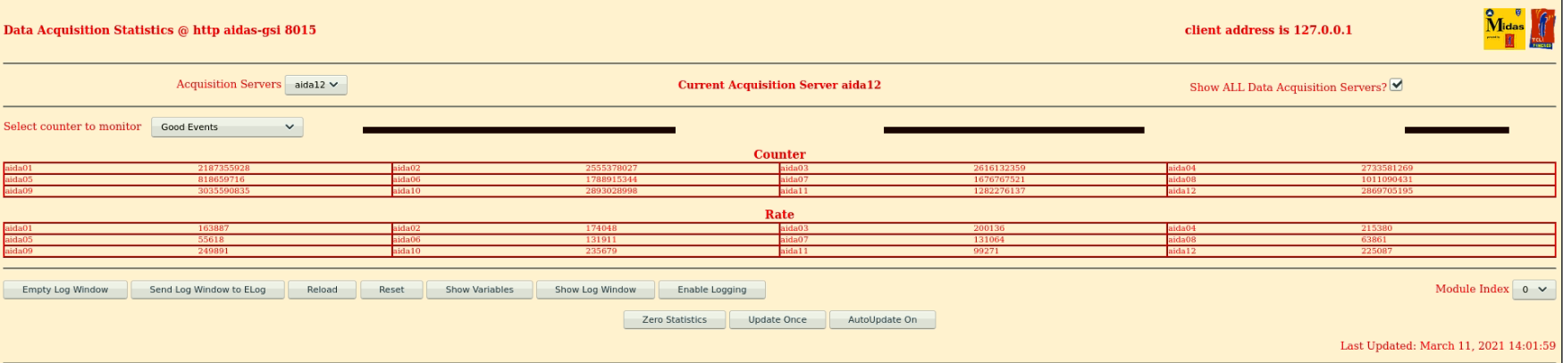Click counter value 2616132359 for aida03
Viewport: 1563px width, 363px height.
pyautogui.click(x=999, y=168)
